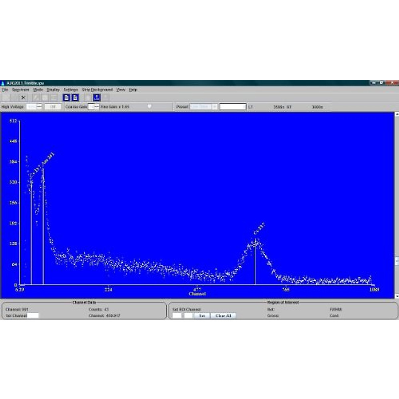Click the application icon in title bar

(x=3, y=83)
